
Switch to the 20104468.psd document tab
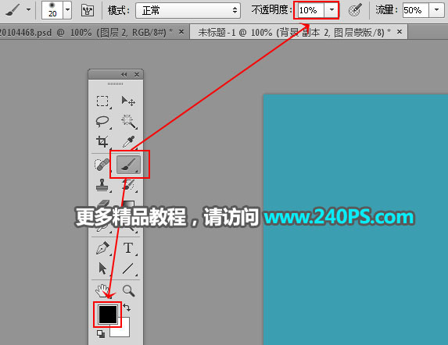[x=86, y=32]
